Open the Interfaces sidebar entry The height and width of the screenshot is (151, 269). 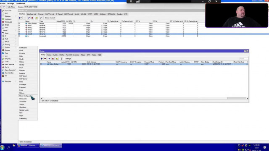tap(8, 19)
